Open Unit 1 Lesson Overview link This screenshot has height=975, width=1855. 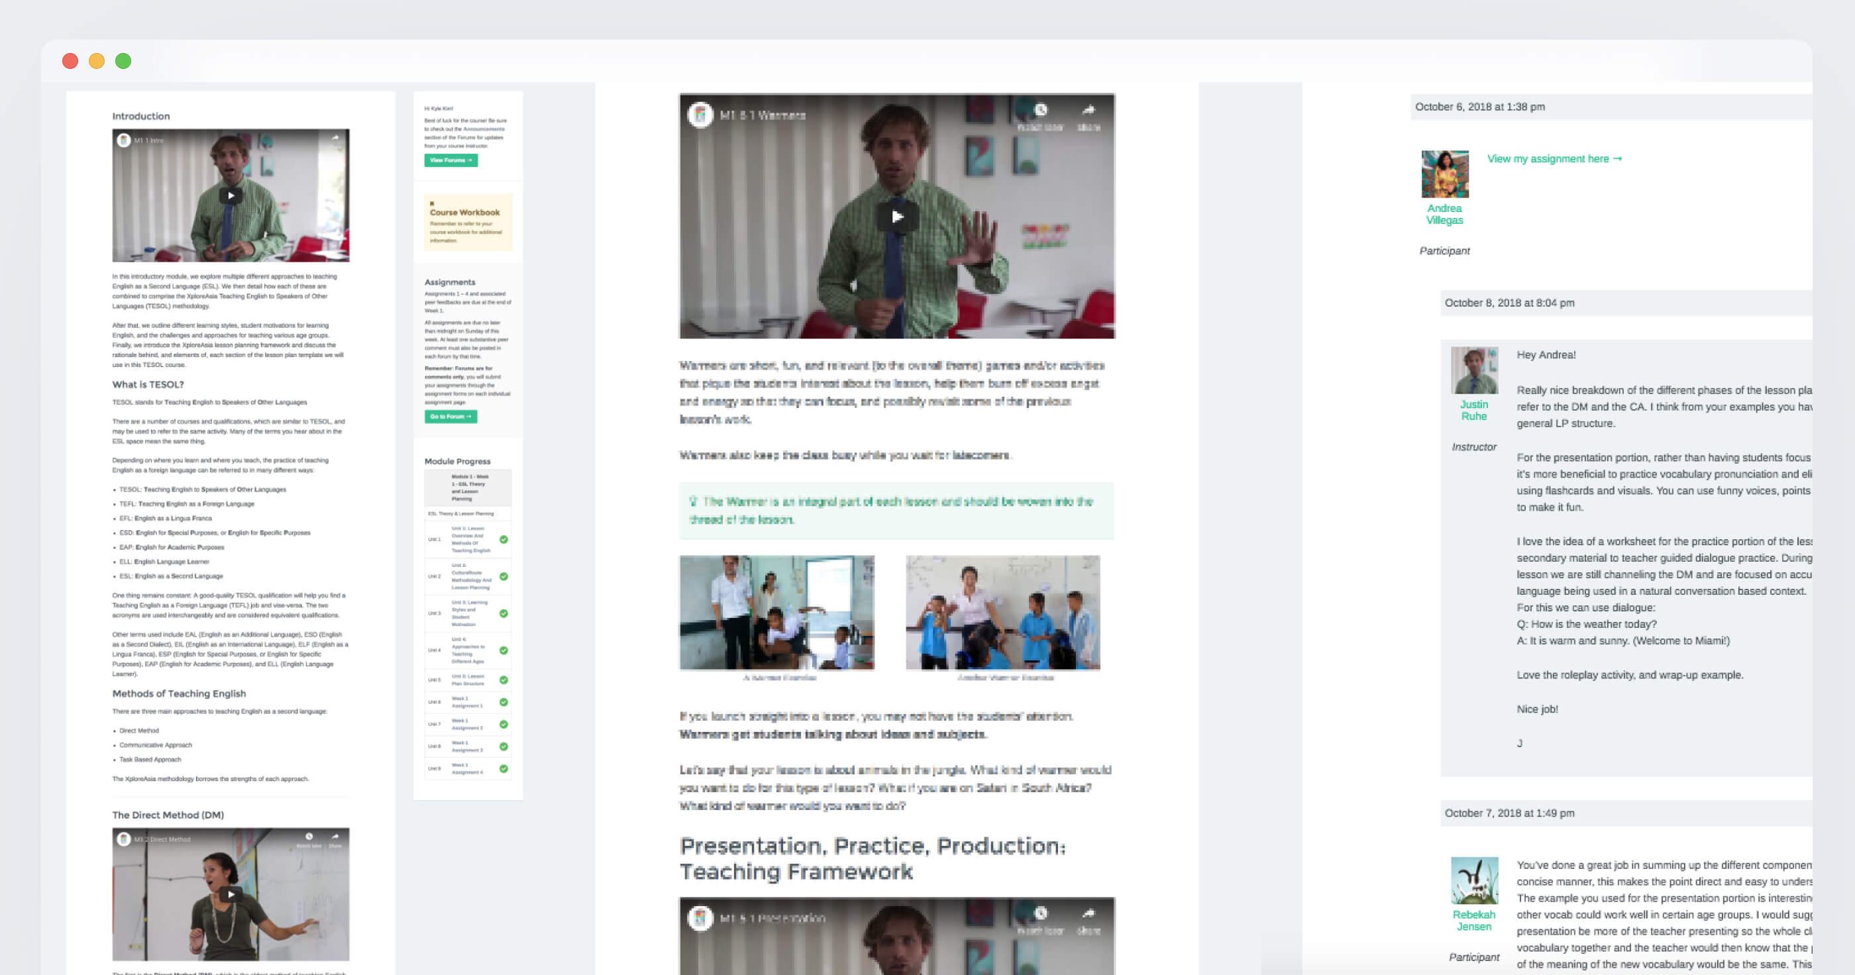(471, 539)
